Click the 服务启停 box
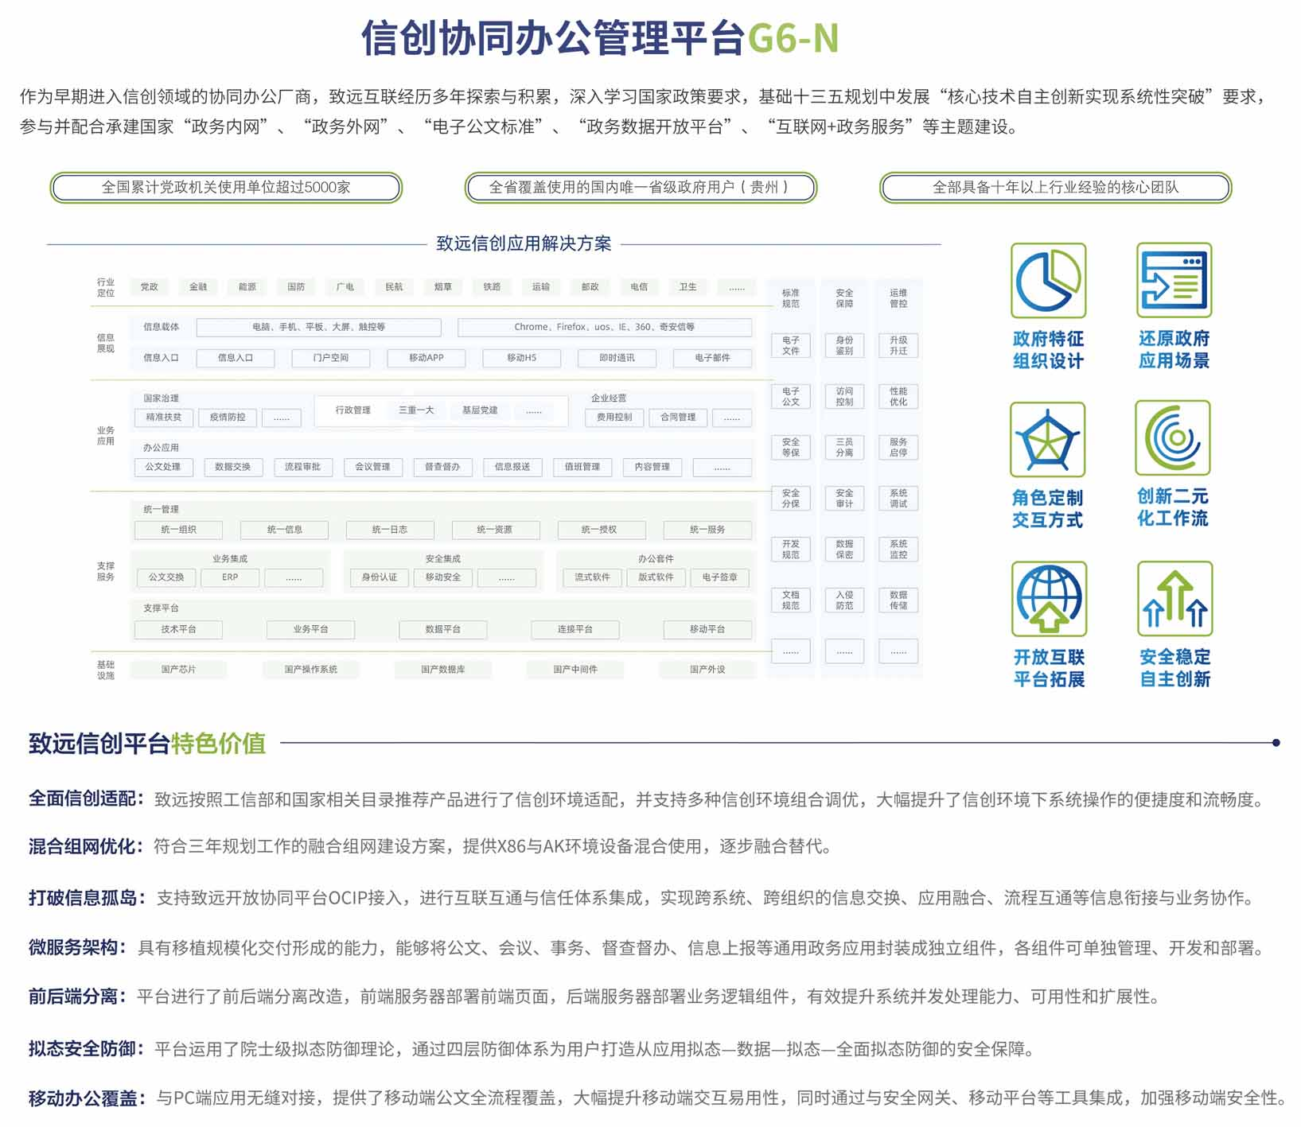Viewport: 1301px width, 1127px height. pyautogui.click(x=898, y=448)
